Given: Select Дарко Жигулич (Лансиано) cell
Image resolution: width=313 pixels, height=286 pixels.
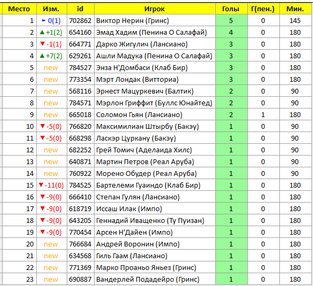Looking at the screenshot, I should (155, 44).
